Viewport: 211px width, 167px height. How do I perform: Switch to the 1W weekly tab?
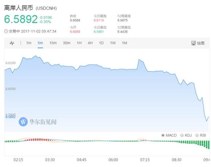(113, 43)
